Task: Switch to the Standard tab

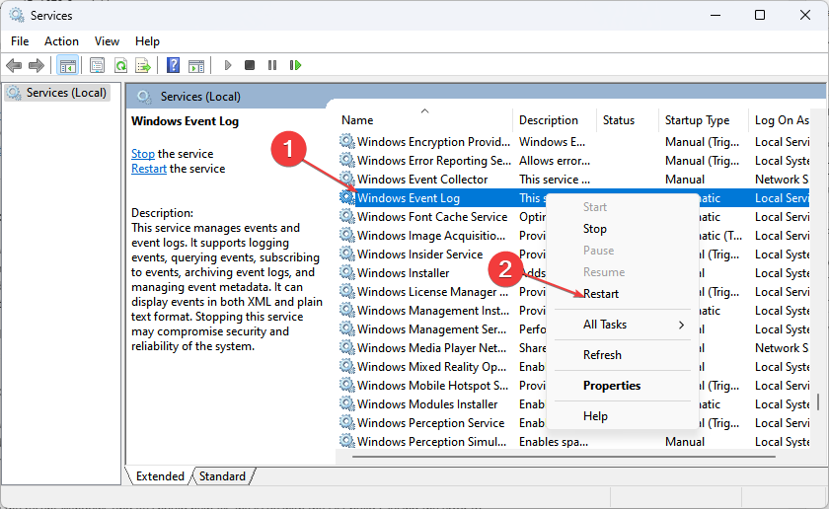Action: 222,476
